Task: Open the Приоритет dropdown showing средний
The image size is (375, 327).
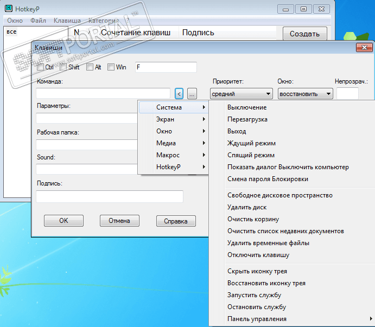Action: (241, 94)
